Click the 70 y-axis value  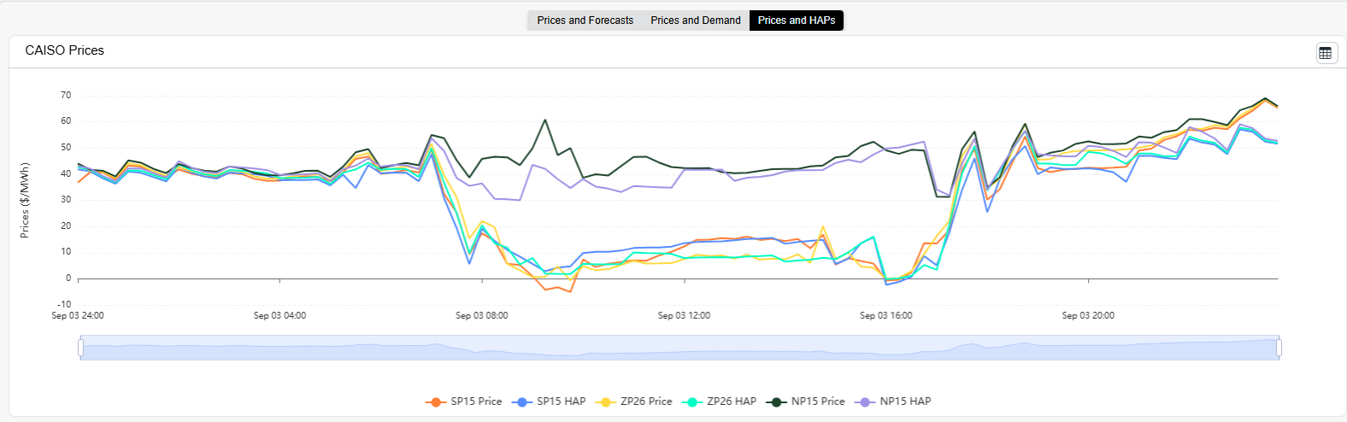66,95
